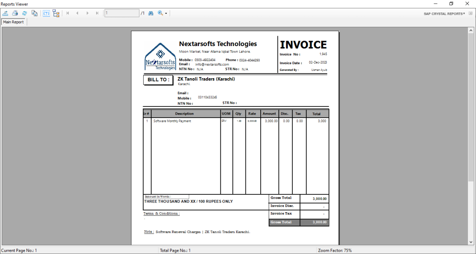The height and width of the screenshot is (254, 476).
Task: Click mobile number 0303-4922404
Action: click(x=205, y=60)
